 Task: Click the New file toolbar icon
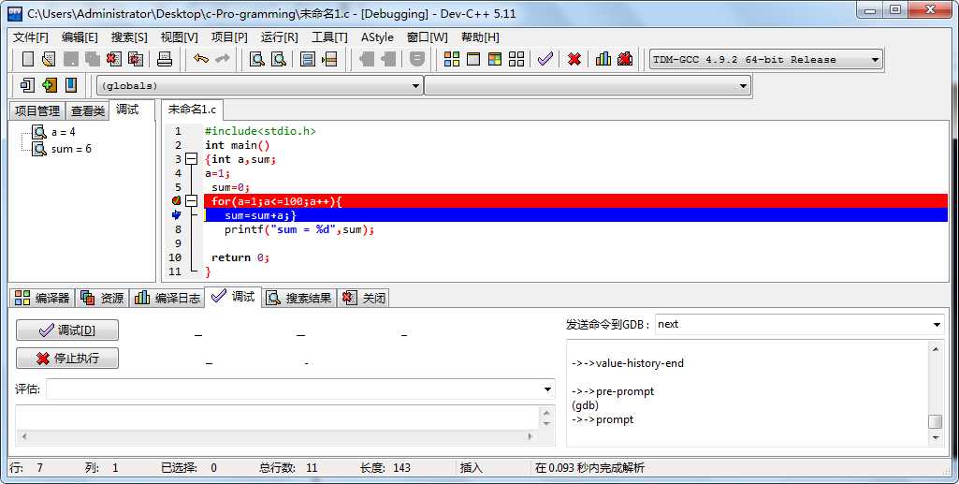(x=27, y=59)
